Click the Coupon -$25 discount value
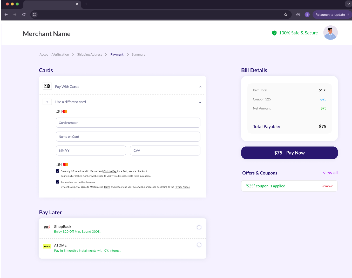The height and width of the screenshot is (278, 352). [x=323, y=99]
